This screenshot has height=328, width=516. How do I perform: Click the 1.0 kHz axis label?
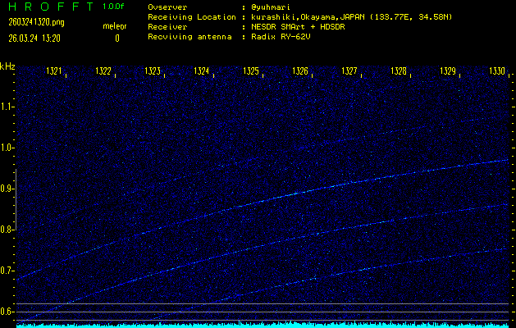coord(7,148)
